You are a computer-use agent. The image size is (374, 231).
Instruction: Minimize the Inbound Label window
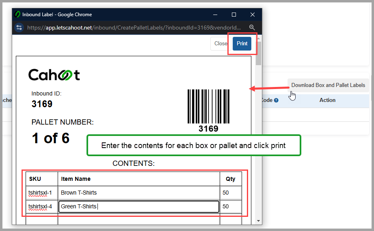click(x=215, y=15)
